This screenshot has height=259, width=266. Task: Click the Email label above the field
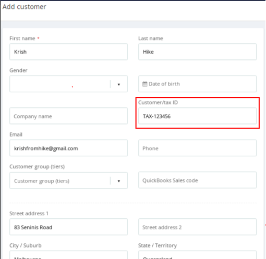(x=16, y=134)
